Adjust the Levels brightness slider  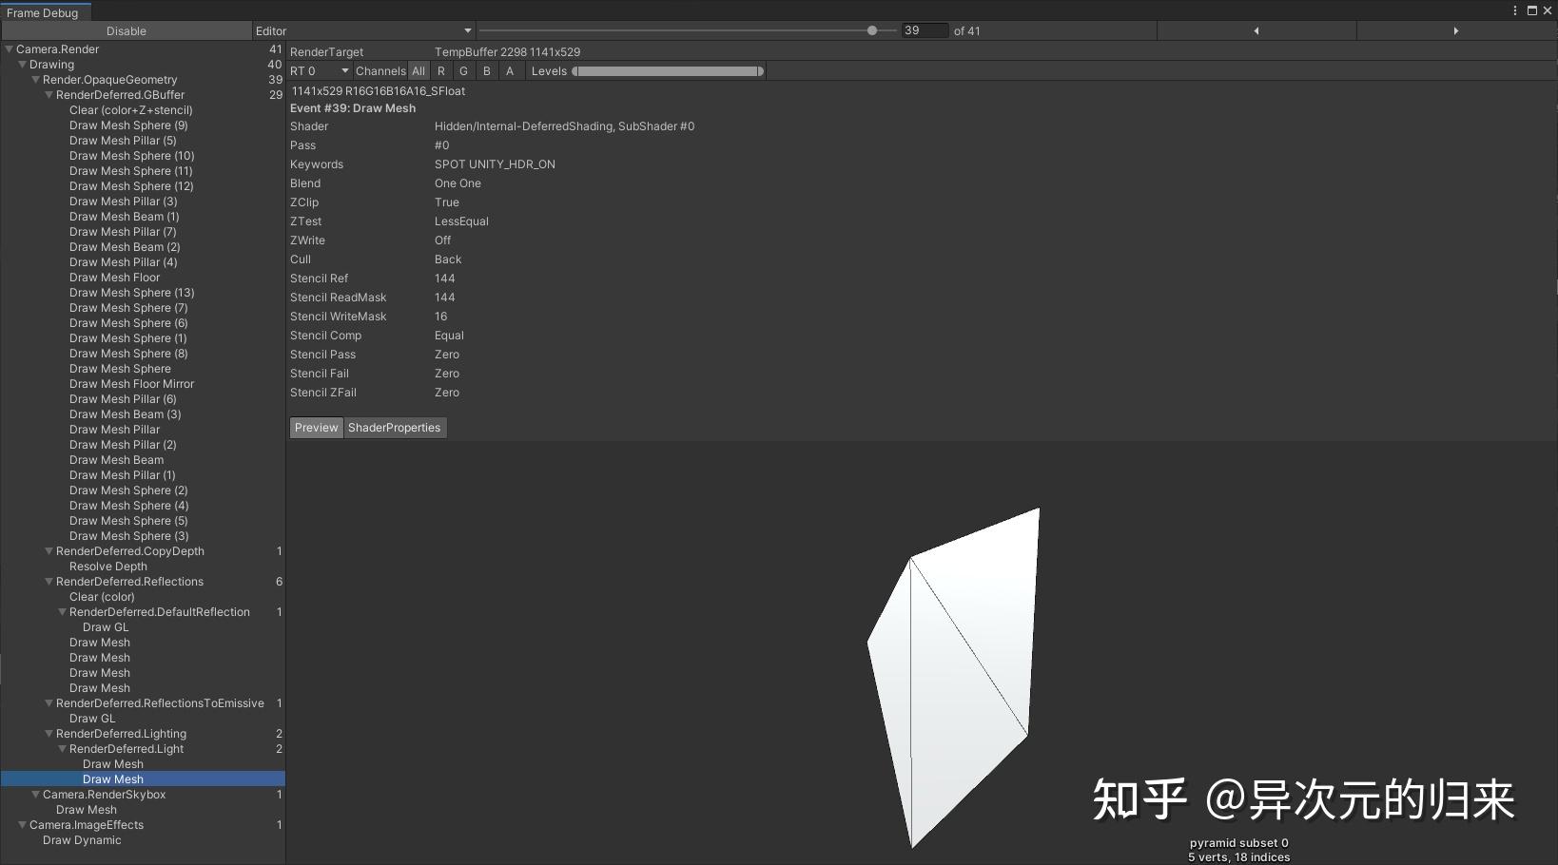(x=666, y=70)
